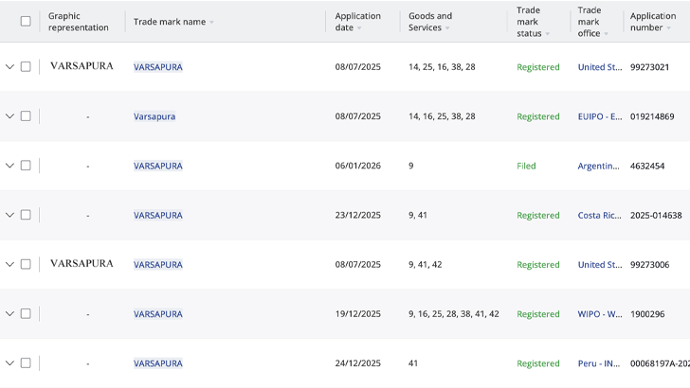Expand the Peru row dated 24/12/2025

[x=9, y=363]
